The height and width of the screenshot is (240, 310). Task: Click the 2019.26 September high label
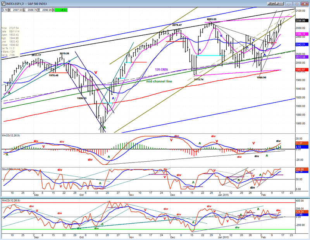64,54
